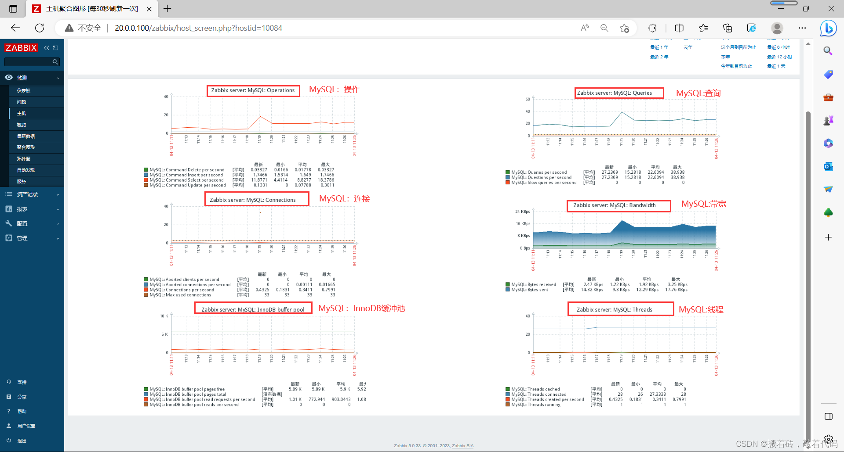Open a new browser tab with plus button
This screenshot has width=844, height=452.
[167, 8]
